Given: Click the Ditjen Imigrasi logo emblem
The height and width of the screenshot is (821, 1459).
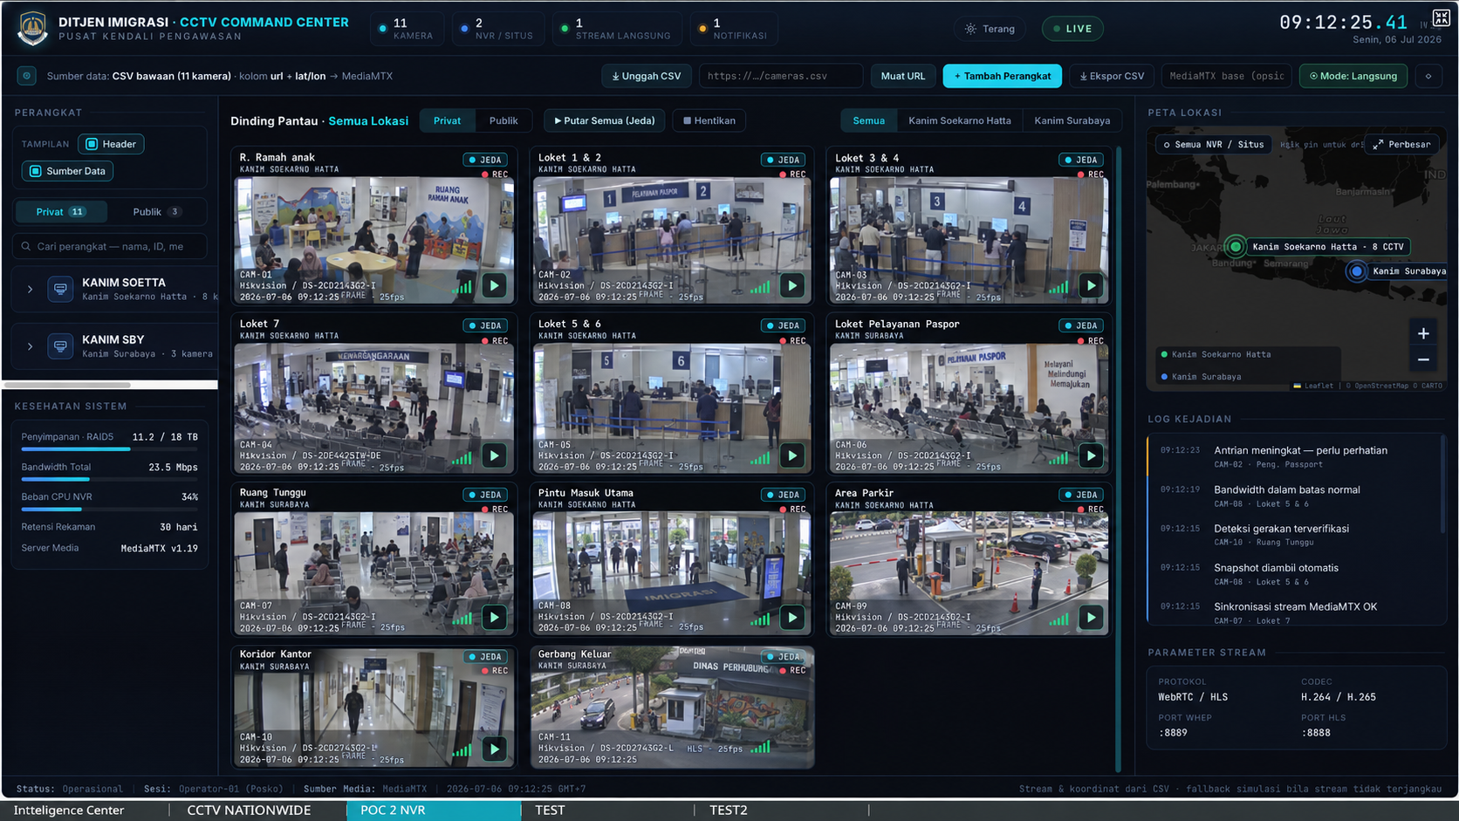Looking at the screenshot, I should [32, 28].
